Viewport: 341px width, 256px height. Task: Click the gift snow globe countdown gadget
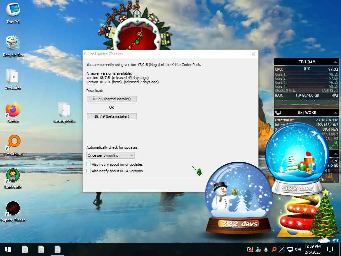point(297,159)
